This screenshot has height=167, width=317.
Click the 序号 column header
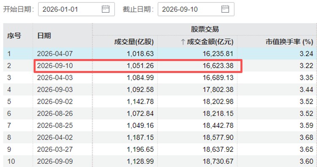pyautogui.click(x=14, y=36)
